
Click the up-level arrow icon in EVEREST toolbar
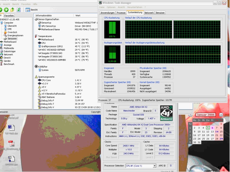[12, 10]
